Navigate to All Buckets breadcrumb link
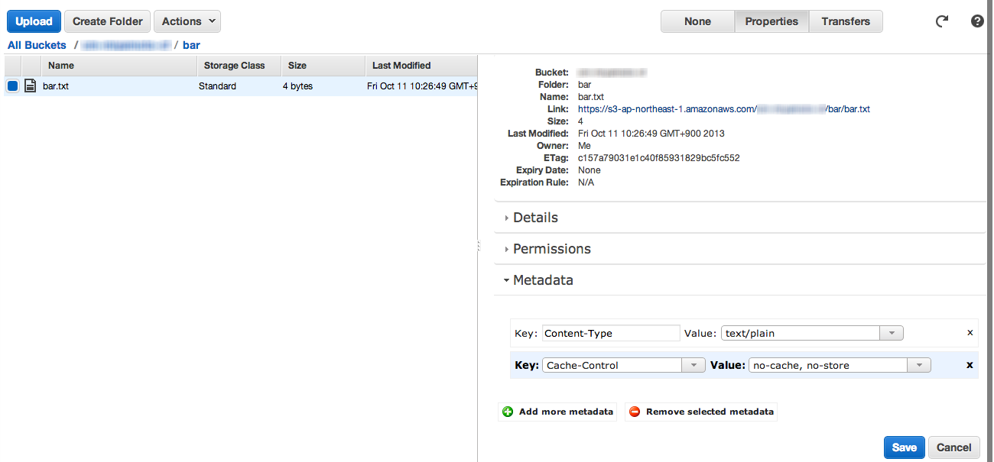The width and height of the screenshot is (994, 462). point(37,45)
